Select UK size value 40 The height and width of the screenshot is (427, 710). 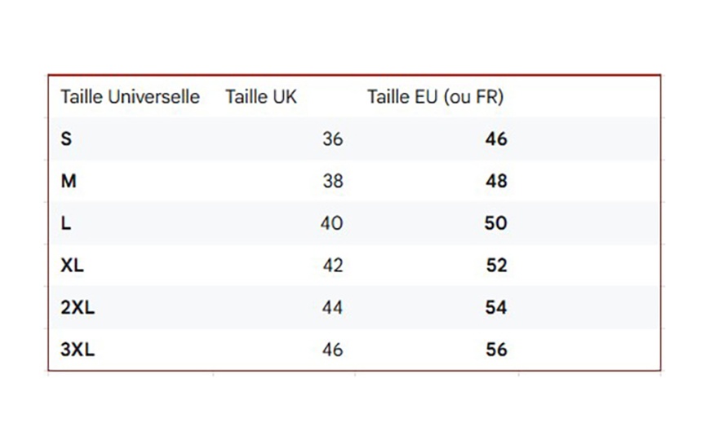(x=331, y=223)
